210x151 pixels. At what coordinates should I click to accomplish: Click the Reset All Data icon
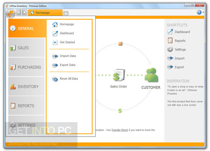coord(55,79)
